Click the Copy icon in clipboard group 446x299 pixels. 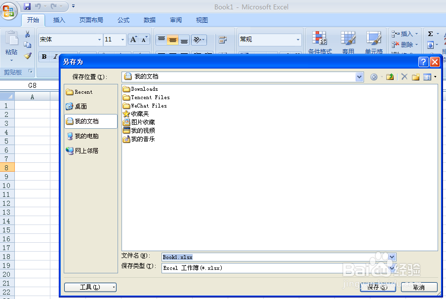coord(28,44)
